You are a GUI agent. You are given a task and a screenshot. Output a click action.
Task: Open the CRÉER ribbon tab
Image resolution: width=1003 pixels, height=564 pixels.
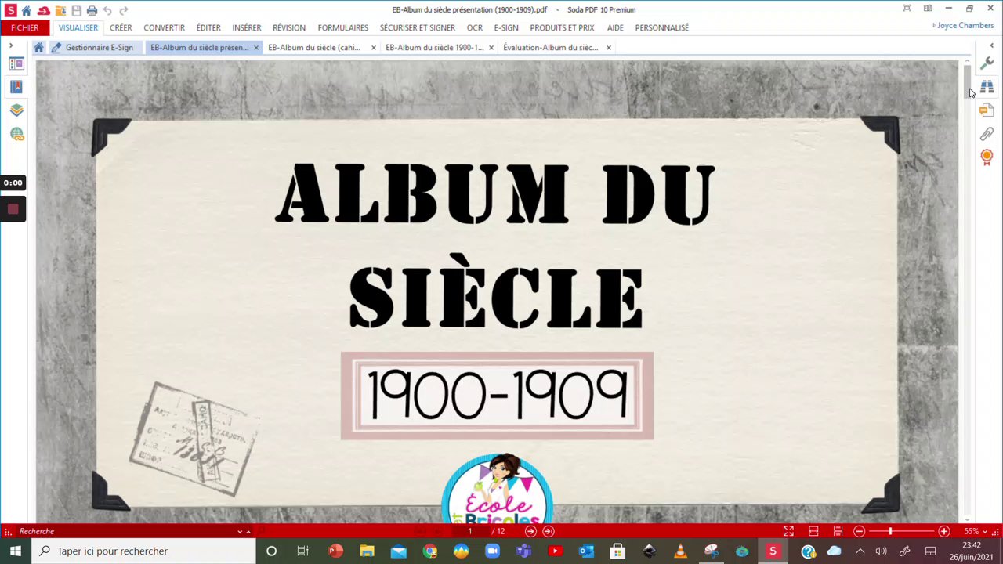(121, 27)
